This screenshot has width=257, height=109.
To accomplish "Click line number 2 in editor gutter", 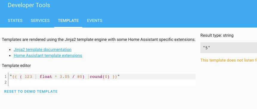I will [5, 82].
